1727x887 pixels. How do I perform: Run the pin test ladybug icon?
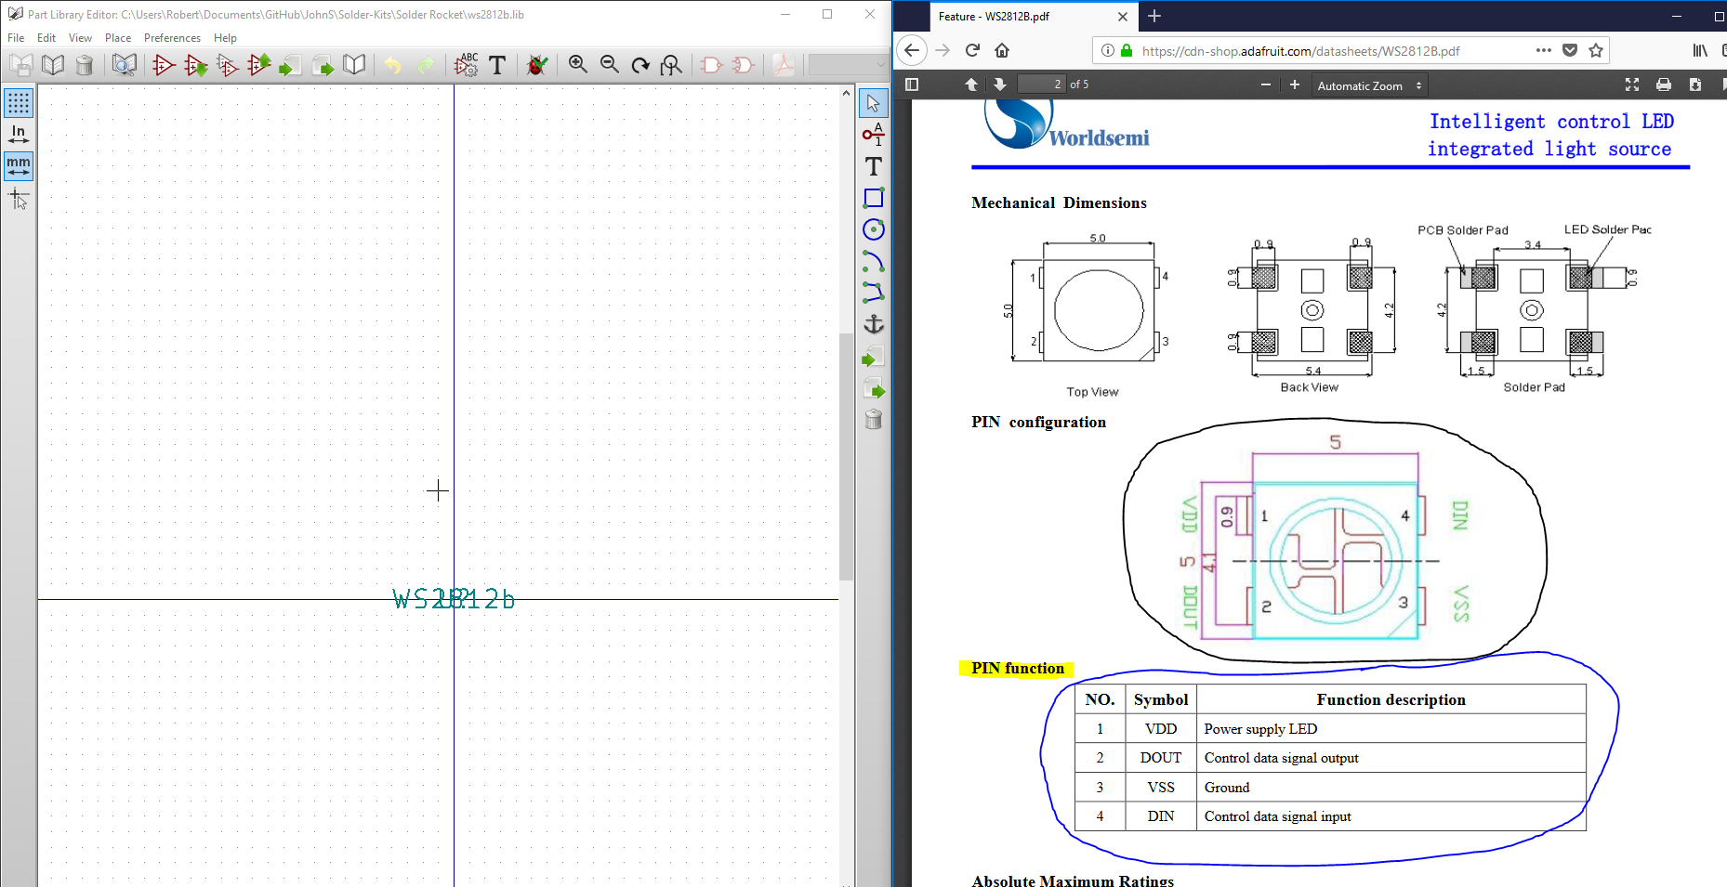pyautogui.click(x=536, y=65)
